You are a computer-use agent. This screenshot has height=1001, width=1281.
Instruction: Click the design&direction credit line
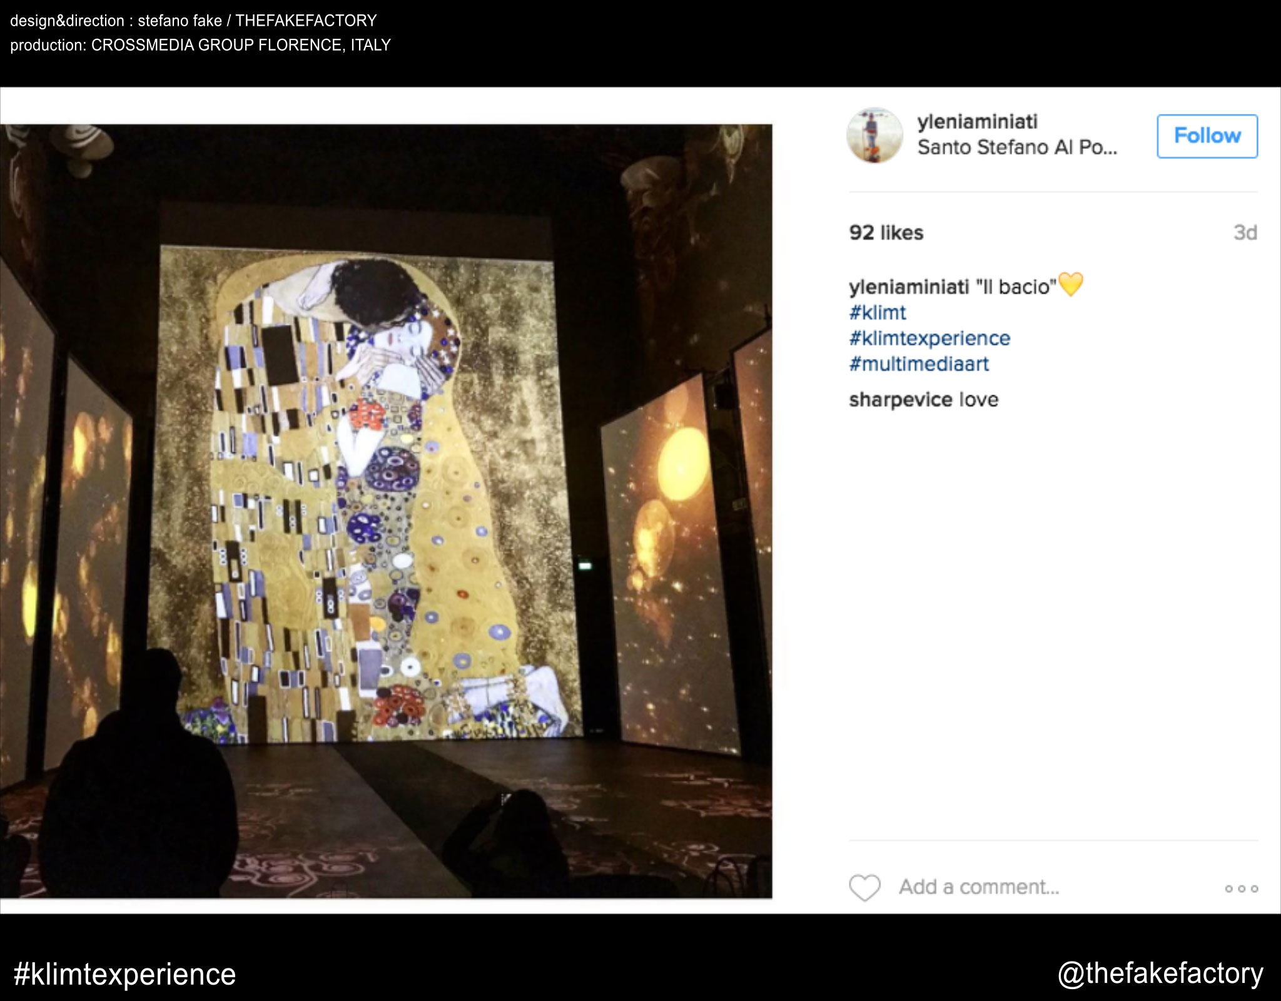pyautogui.click(x=193, y=21)
